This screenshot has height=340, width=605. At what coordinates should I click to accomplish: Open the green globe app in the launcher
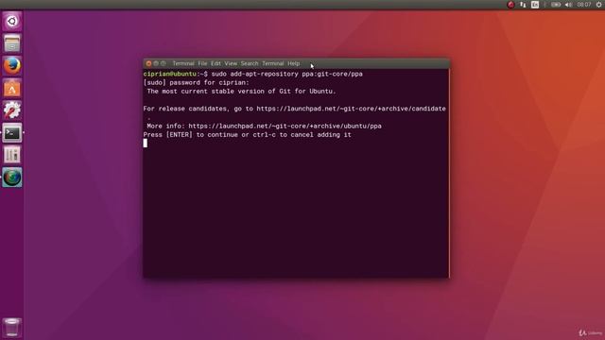(x=12, y=178)
